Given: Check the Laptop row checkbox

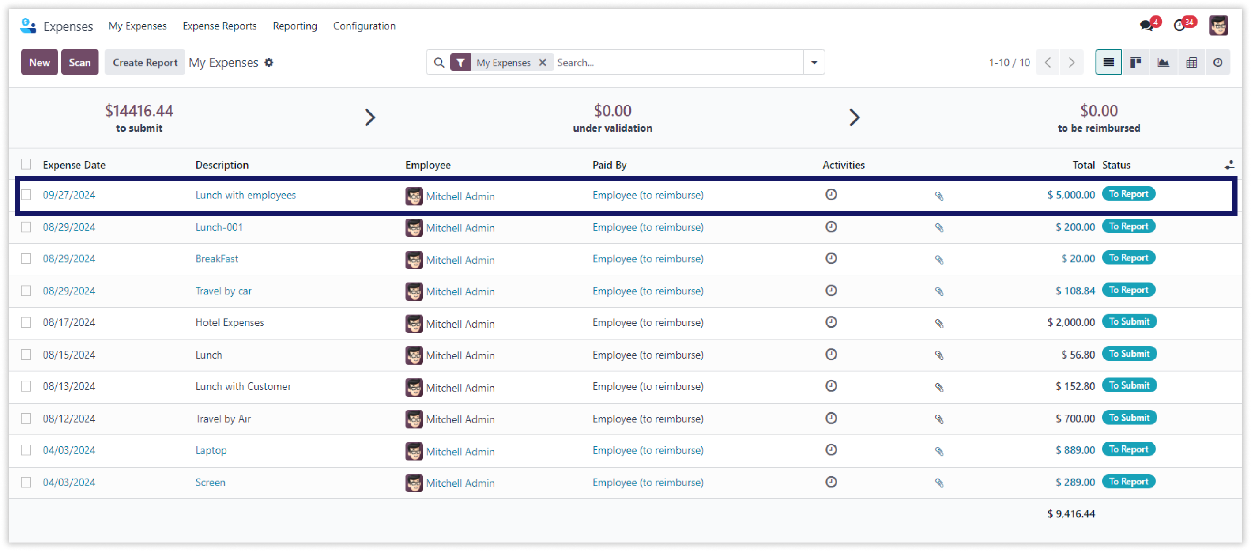Looking at the screenshot, I should point(26,450).
